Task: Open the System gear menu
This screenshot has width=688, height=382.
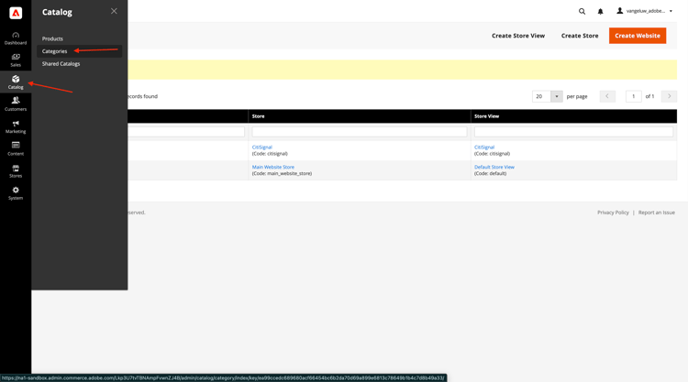Action: pos(16,193)
